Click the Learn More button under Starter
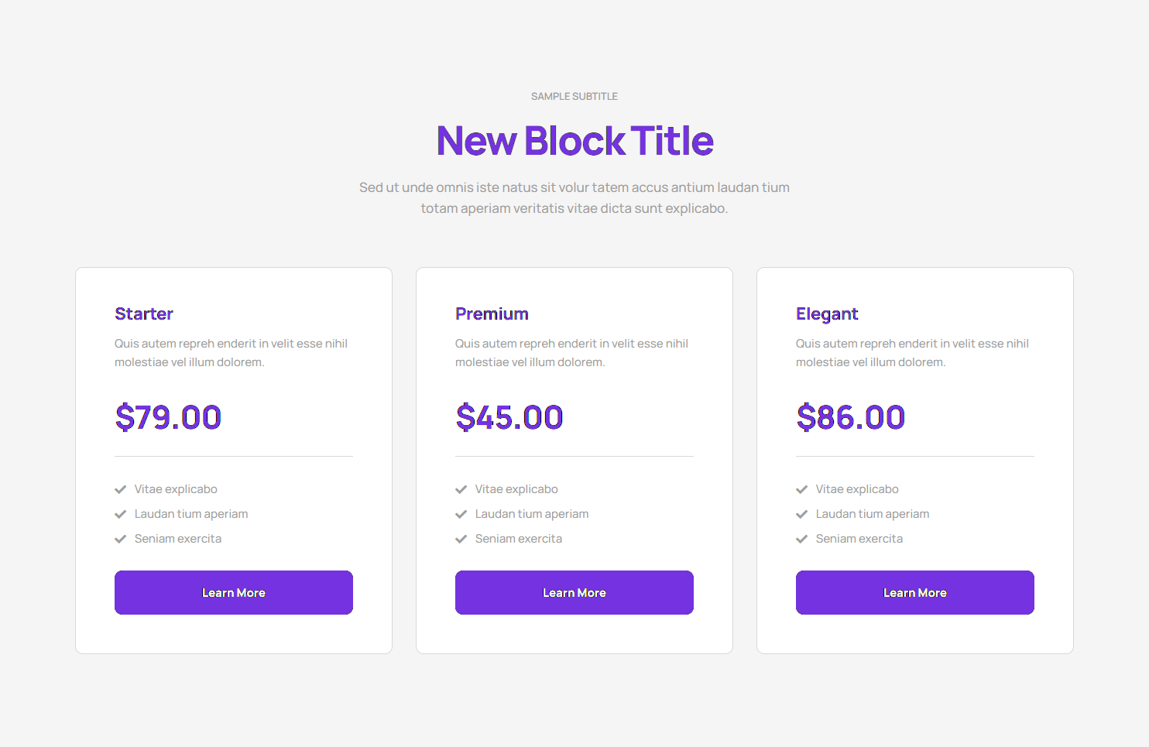The height and width of the screenshot is (747, 1149). (233, 592)
